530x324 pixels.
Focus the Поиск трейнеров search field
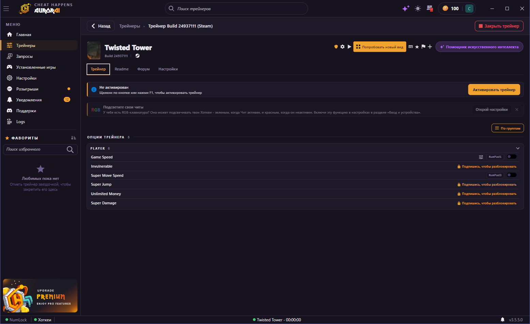(x=237, y=8)
